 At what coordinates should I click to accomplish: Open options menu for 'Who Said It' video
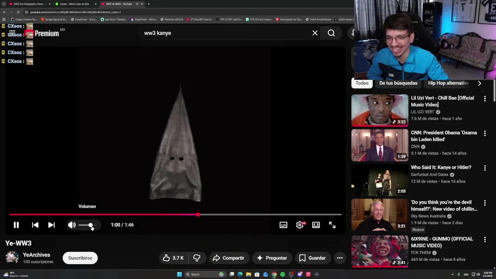coord(485,168)
